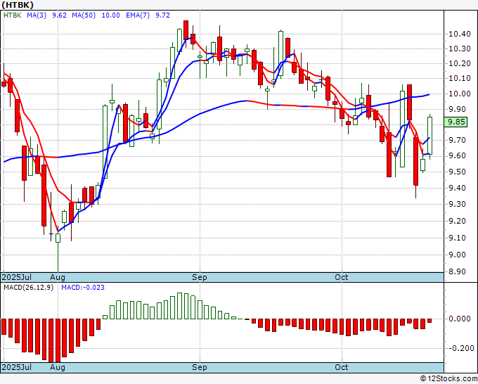Viewport: 478px width, 384px height.
Task: Select the HTBK legend label
Action: [x=13, y=15]
